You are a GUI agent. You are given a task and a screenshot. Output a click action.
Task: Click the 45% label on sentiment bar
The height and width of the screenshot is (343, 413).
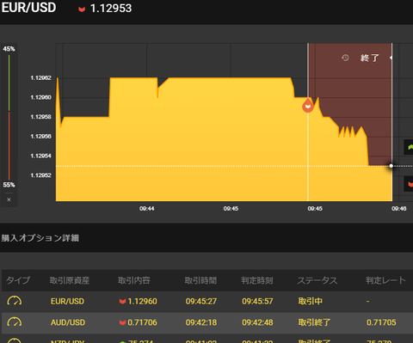9,49
